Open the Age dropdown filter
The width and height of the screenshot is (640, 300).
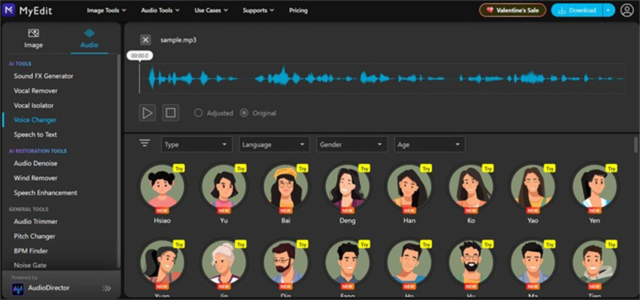pyautogui.click(x=430, y=145)
